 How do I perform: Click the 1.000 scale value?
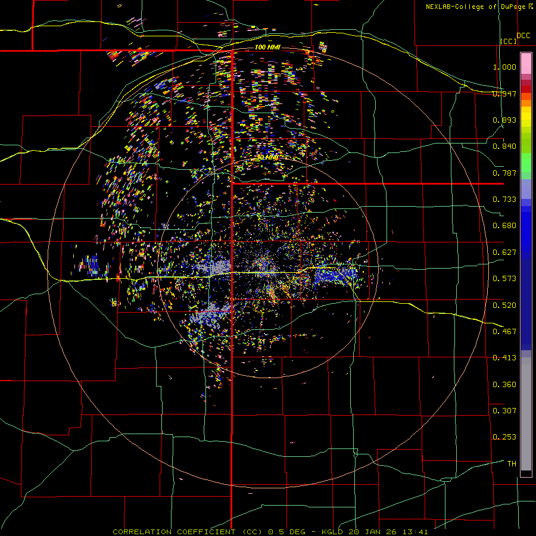click(x=504, y=67)
